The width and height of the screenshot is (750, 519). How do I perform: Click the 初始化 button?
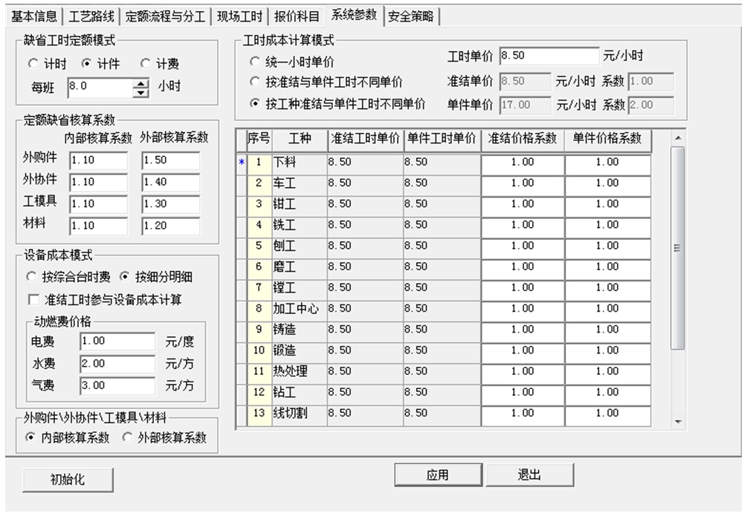(68, 480)
